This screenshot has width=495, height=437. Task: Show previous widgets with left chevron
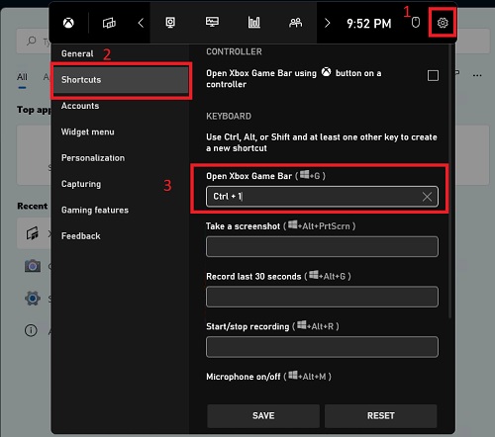click(x=141, y=23)
